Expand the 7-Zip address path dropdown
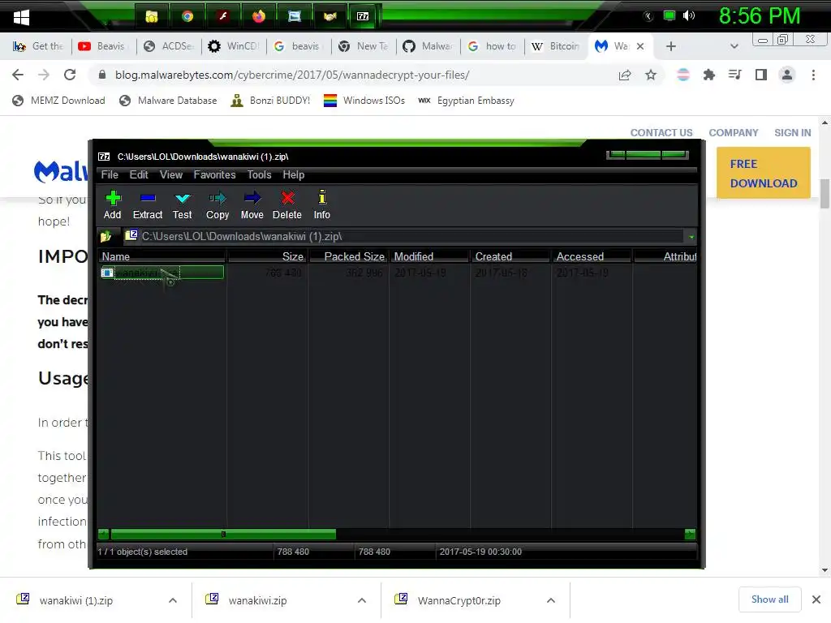Viewport: 831px width, 623px height. [x=691, y=237]
